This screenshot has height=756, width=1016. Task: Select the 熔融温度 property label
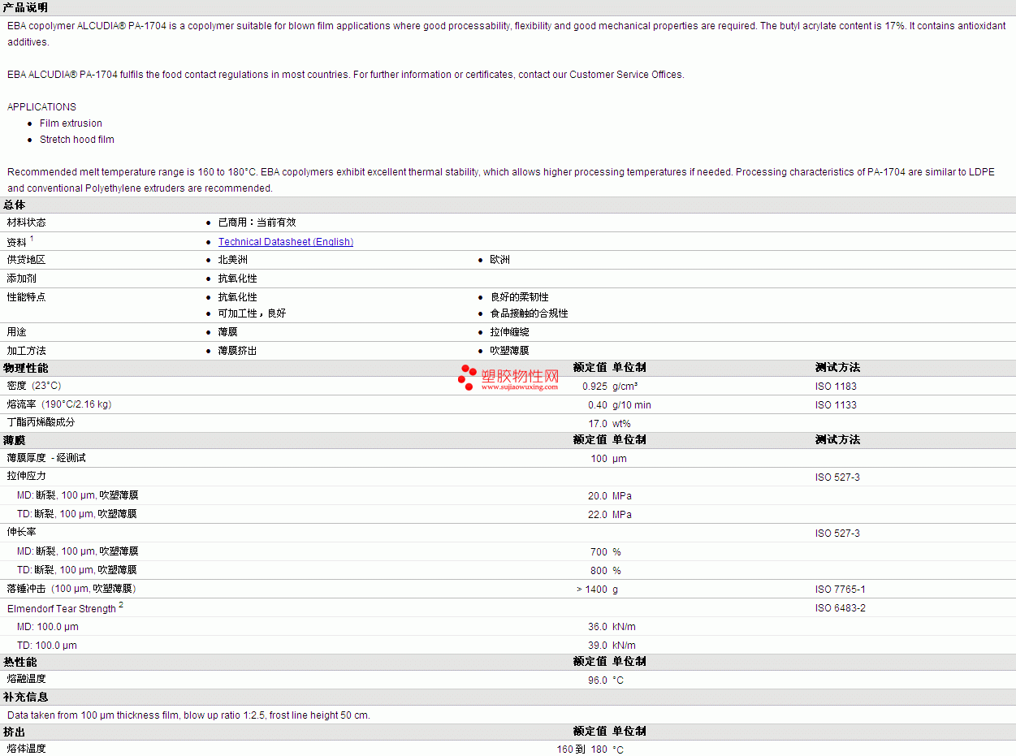pos(27,679)
